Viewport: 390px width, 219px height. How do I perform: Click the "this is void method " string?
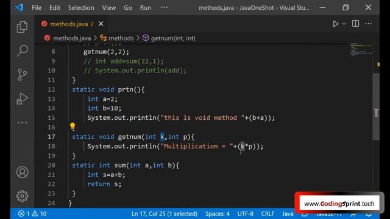tap(202, 117)
